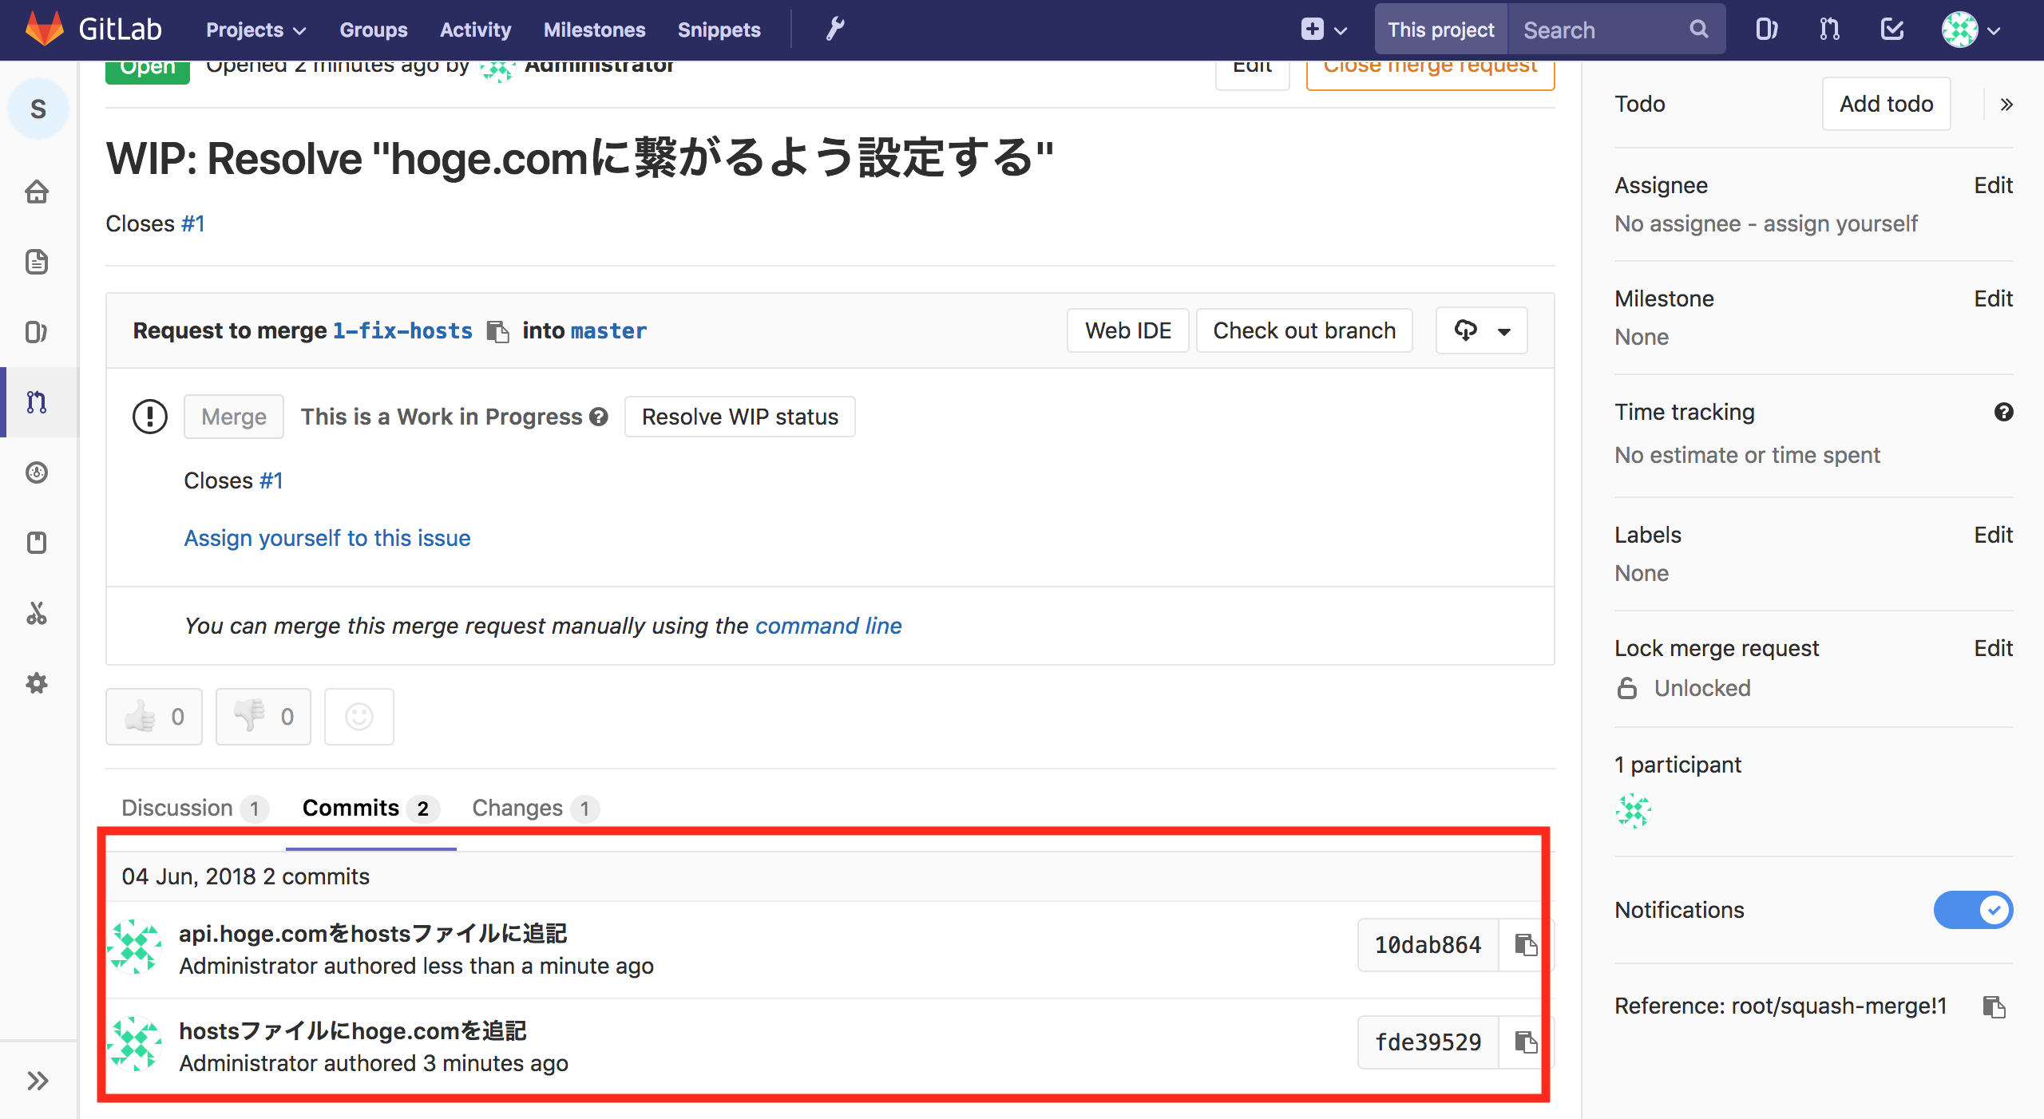The image size is (2044, 1119).
Task: Copy the 1-fix-hosts branch name
Action: pyautogui.click(x=497, y=331)
